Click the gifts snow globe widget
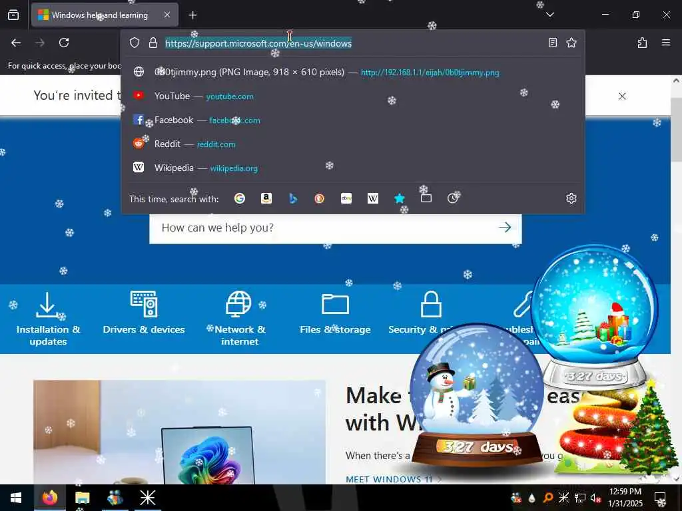This screenshot has width=682, height=511. tap(595, 317)
